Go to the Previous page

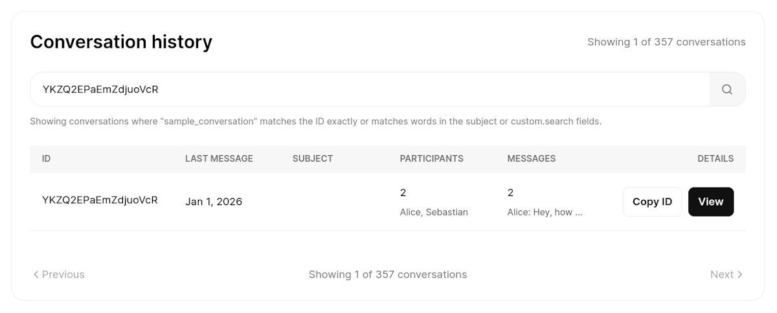tap(59, 274)
